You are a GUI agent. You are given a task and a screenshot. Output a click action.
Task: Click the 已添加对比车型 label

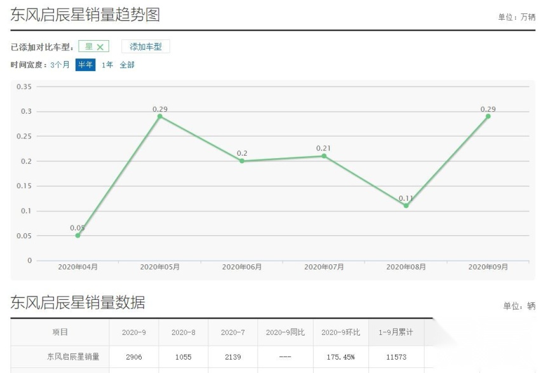[x=42, y=47]
